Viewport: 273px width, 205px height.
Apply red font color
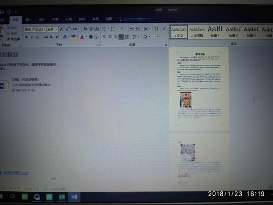point(82,37)
